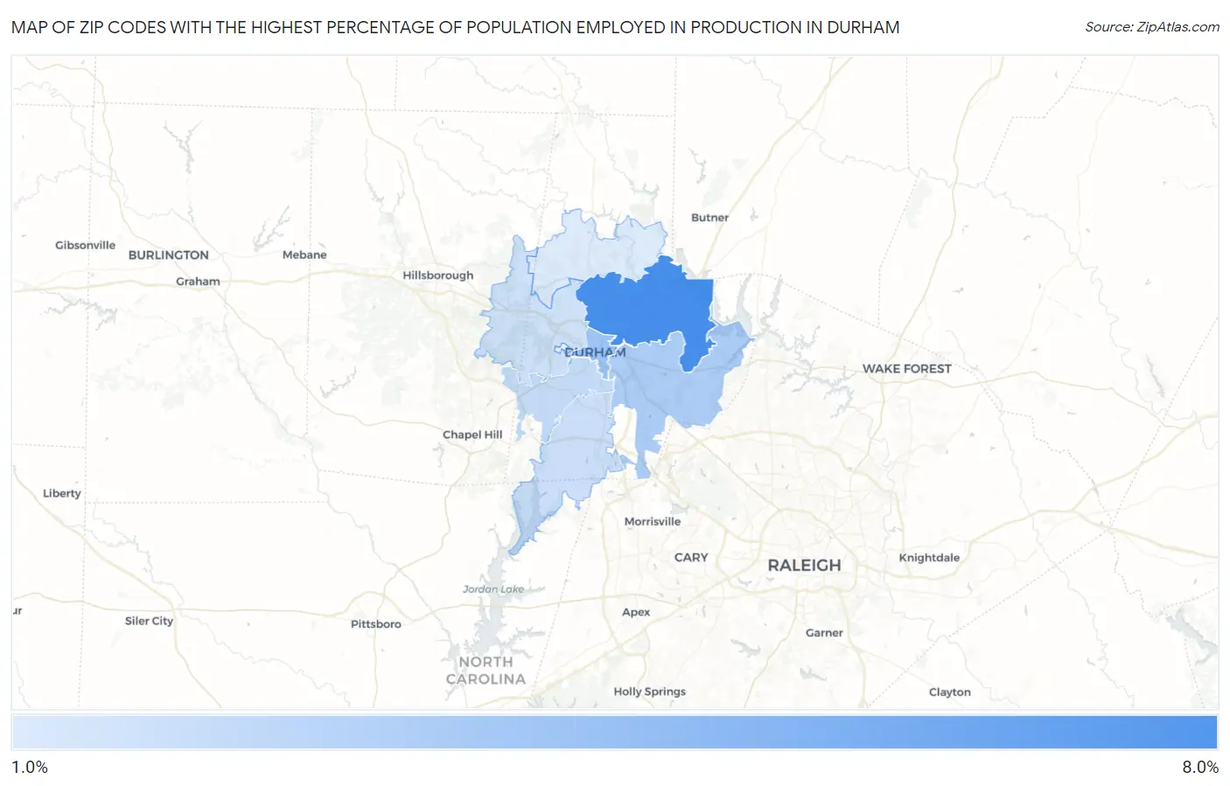
Task: Click the Knightdale label
Action: (x=929, y=558)
